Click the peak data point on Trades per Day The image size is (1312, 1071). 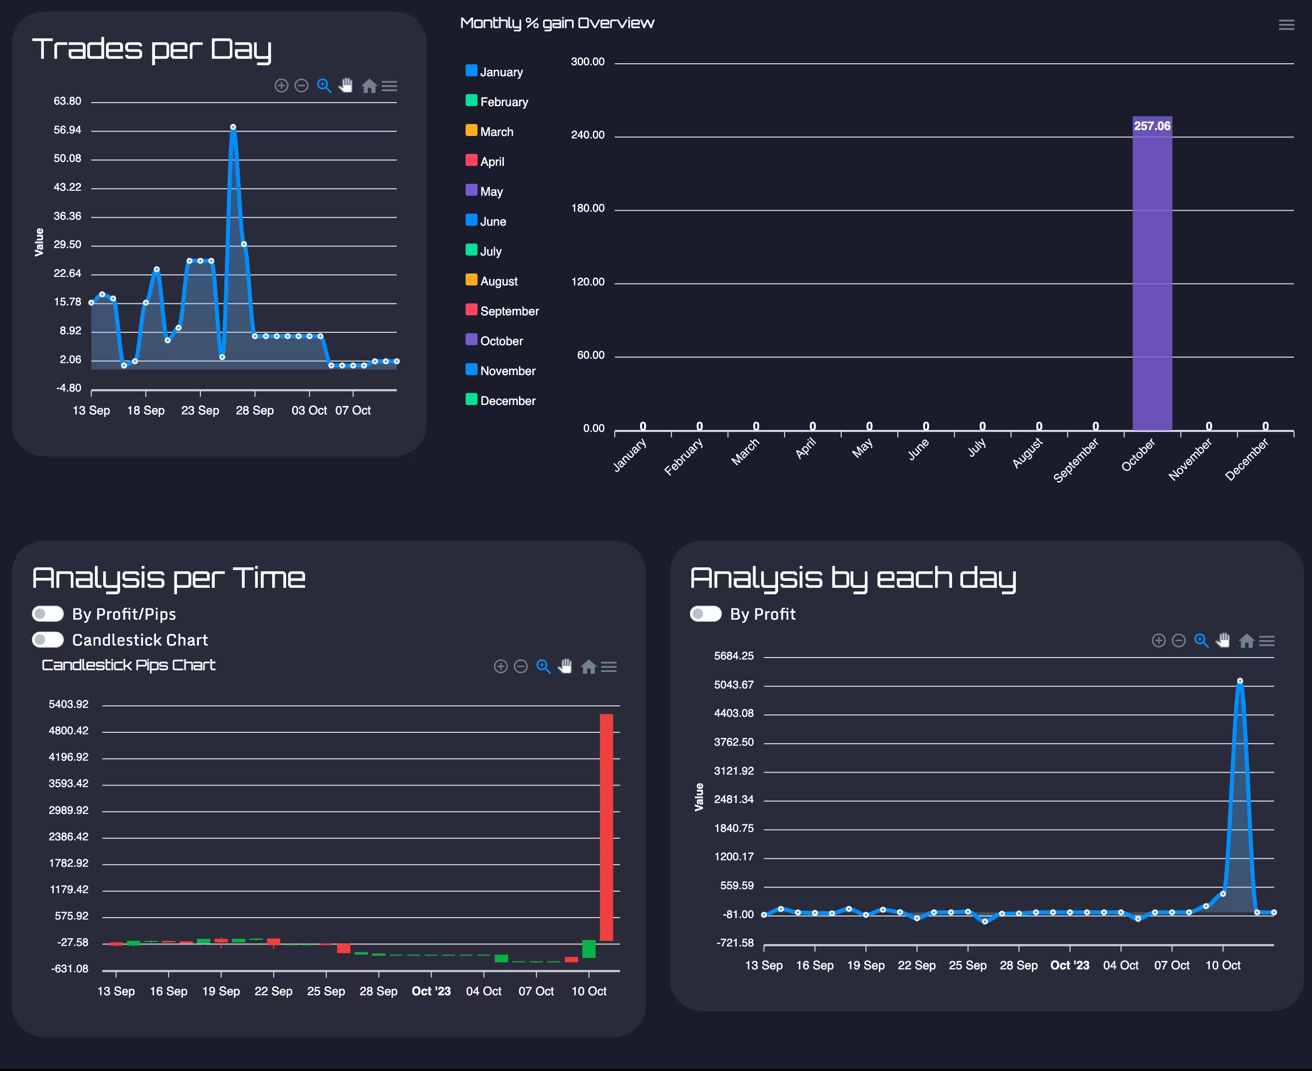[x=233, y=127]
